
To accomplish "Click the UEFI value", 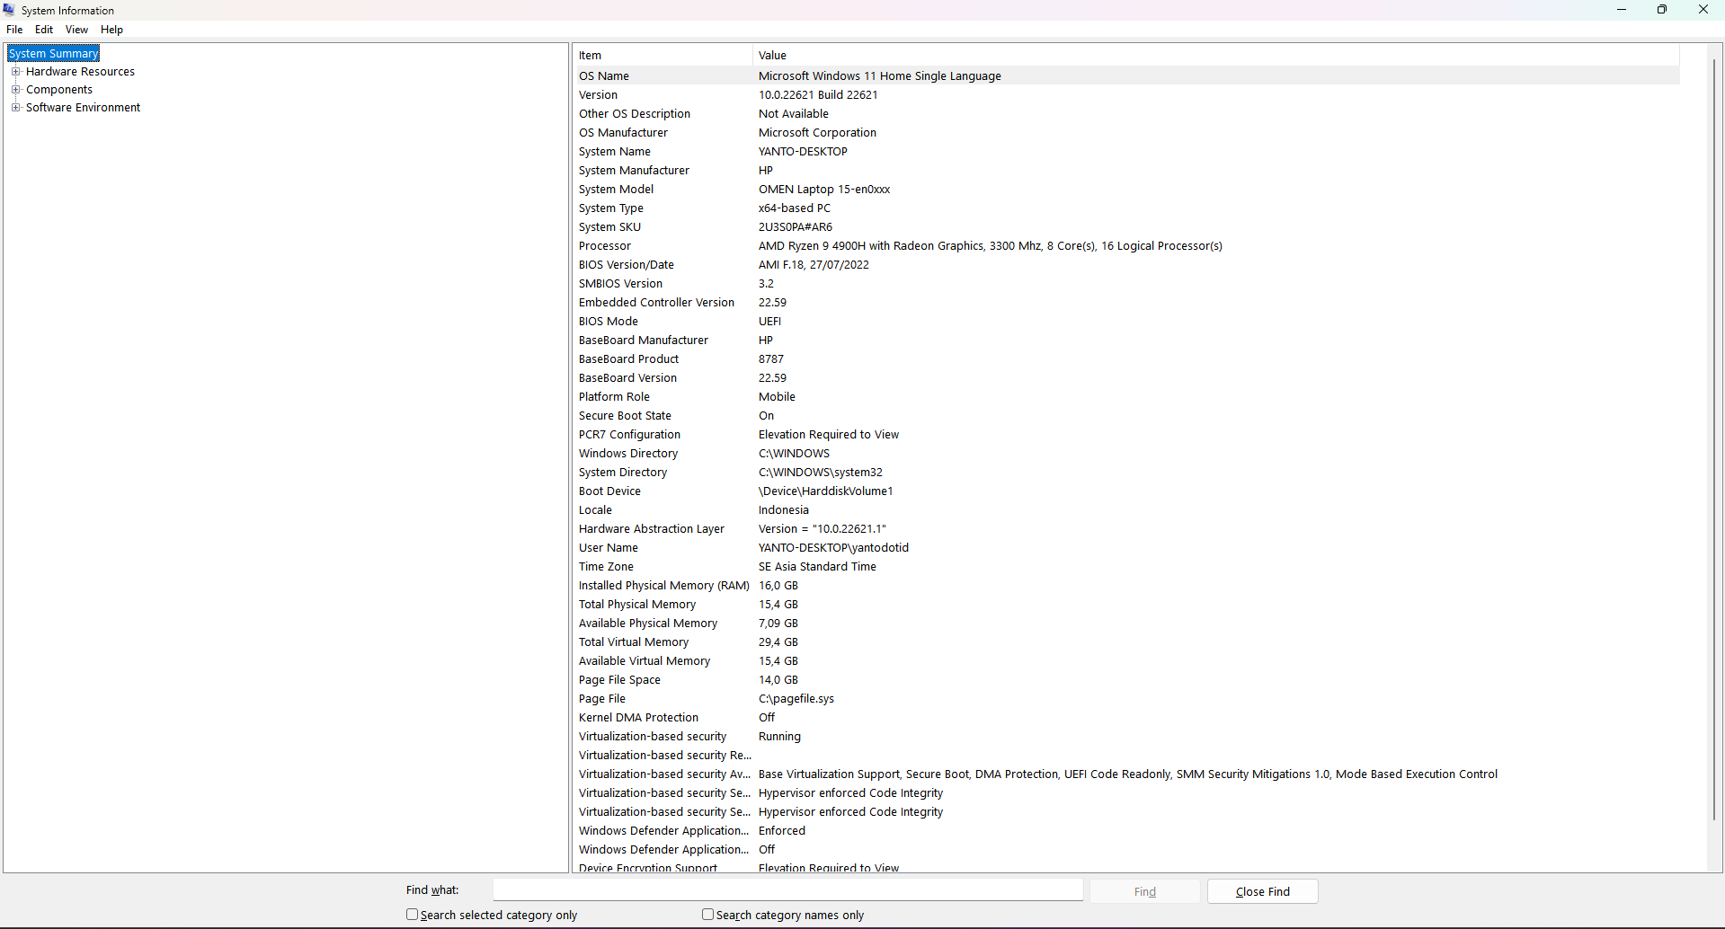I will click(769, 322).
